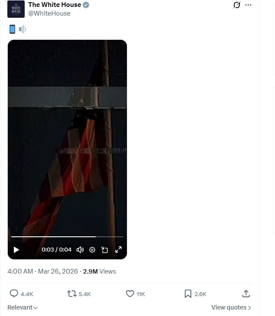275x316 pixels.
Task: Click the post timestamp 4:00 AM Mar 26, 2026
Action: pyautogui.click(x=42, y=271)
